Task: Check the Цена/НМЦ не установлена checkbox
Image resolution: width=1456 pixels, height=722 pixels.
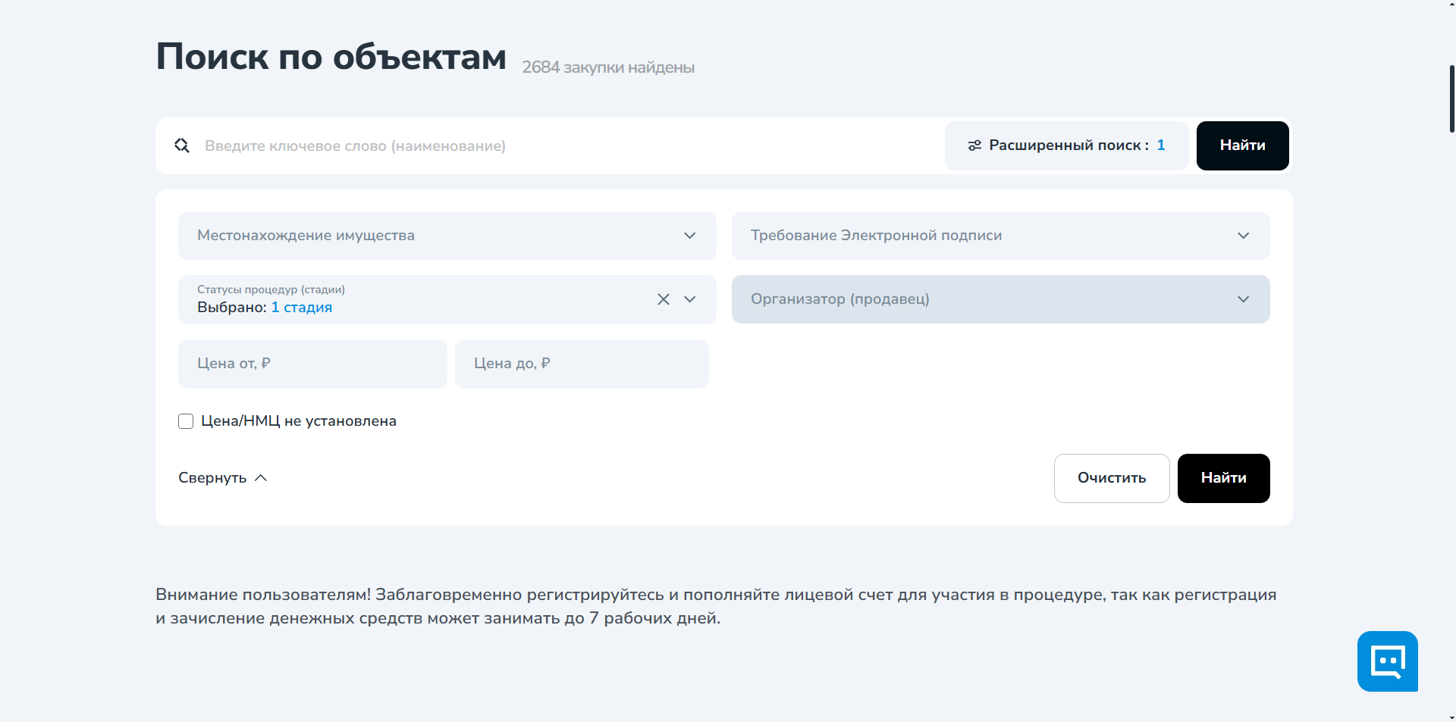Action: tap(186, 421)
